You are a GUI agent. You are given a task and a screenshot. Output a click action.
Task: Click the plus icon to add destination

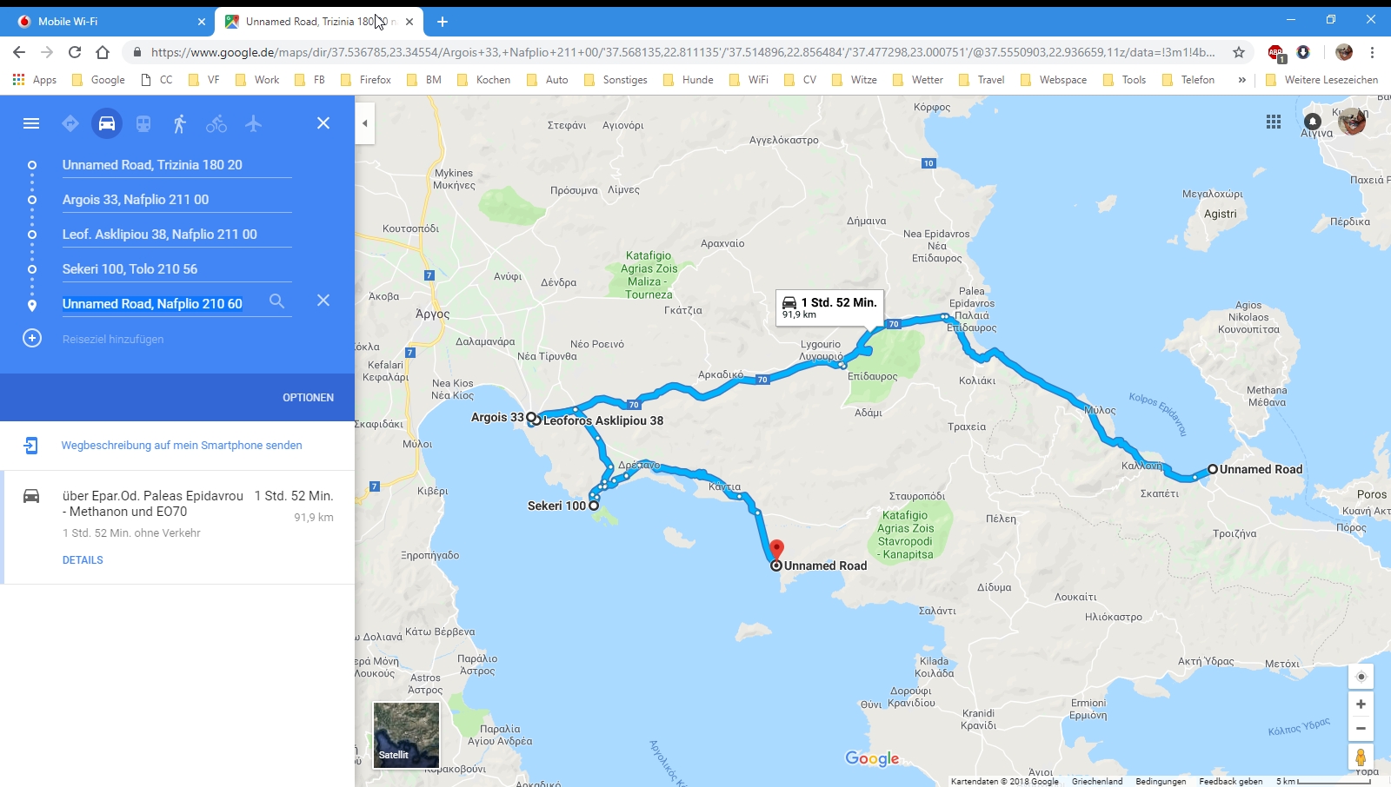(32, 338)
